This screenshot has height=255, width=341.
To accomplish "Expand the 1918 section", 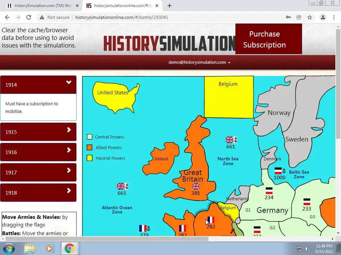I will [x=38, y=193].
